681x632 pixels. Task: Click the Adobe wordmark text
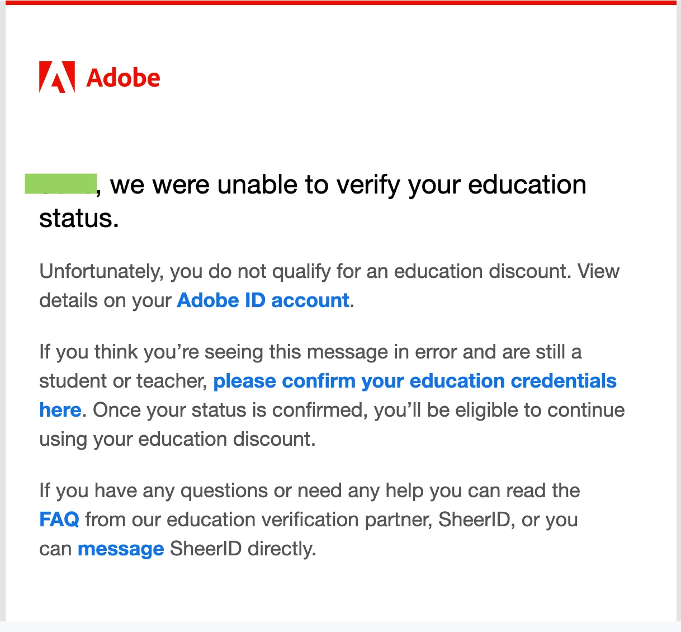click(x=123, y=78)
